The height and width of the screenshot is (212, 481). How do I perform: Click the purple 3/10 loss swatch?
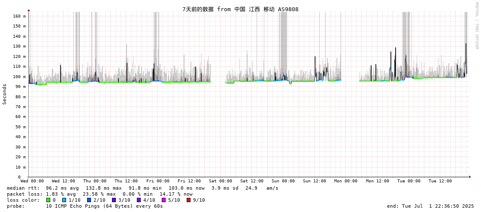pyautogui.click(x=114, y=200)
